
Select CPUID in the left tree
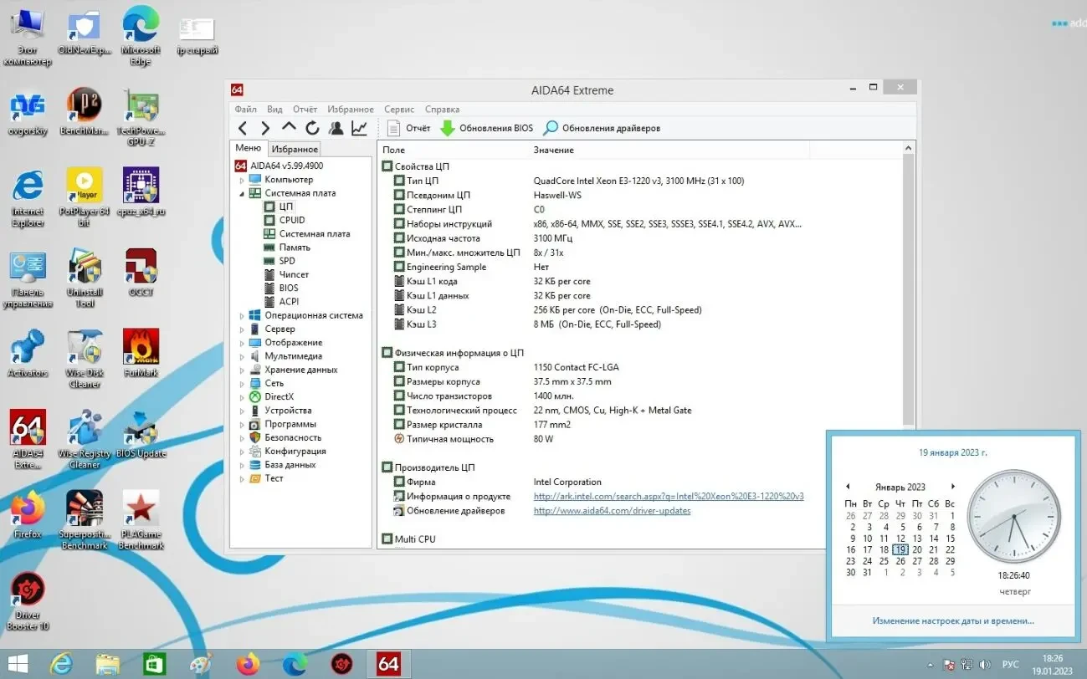click(291, 220)
